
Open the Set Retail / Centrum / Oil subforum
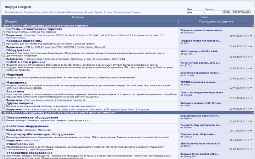pyautogui.click(x=78, y=35)
